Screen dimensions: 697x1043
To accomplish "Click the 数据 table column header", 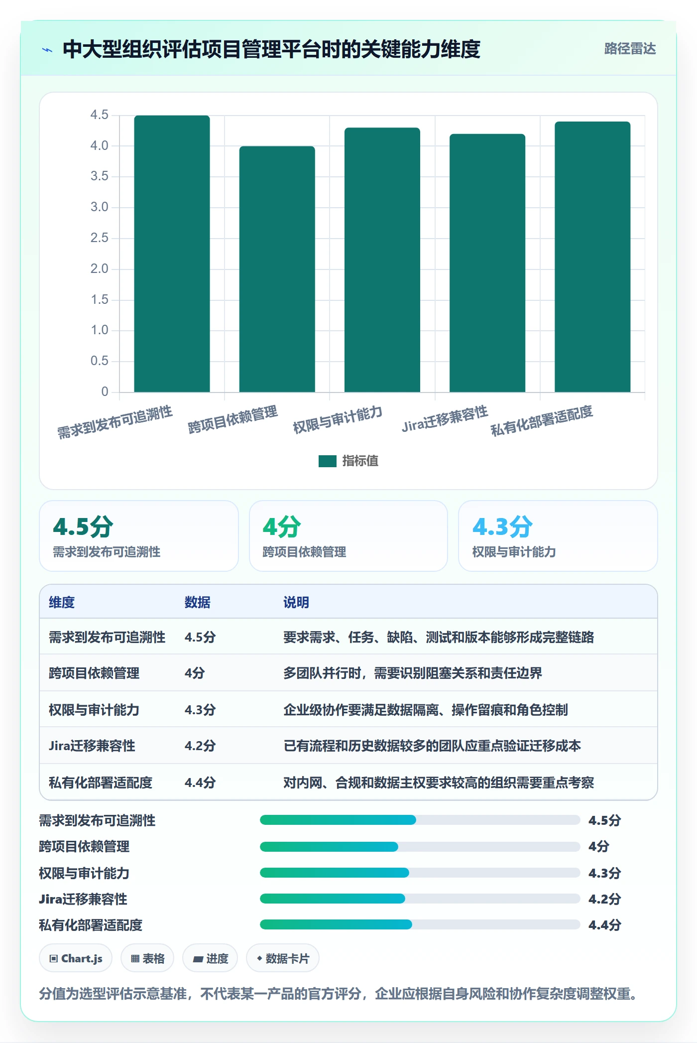I will tap(198, 602).
